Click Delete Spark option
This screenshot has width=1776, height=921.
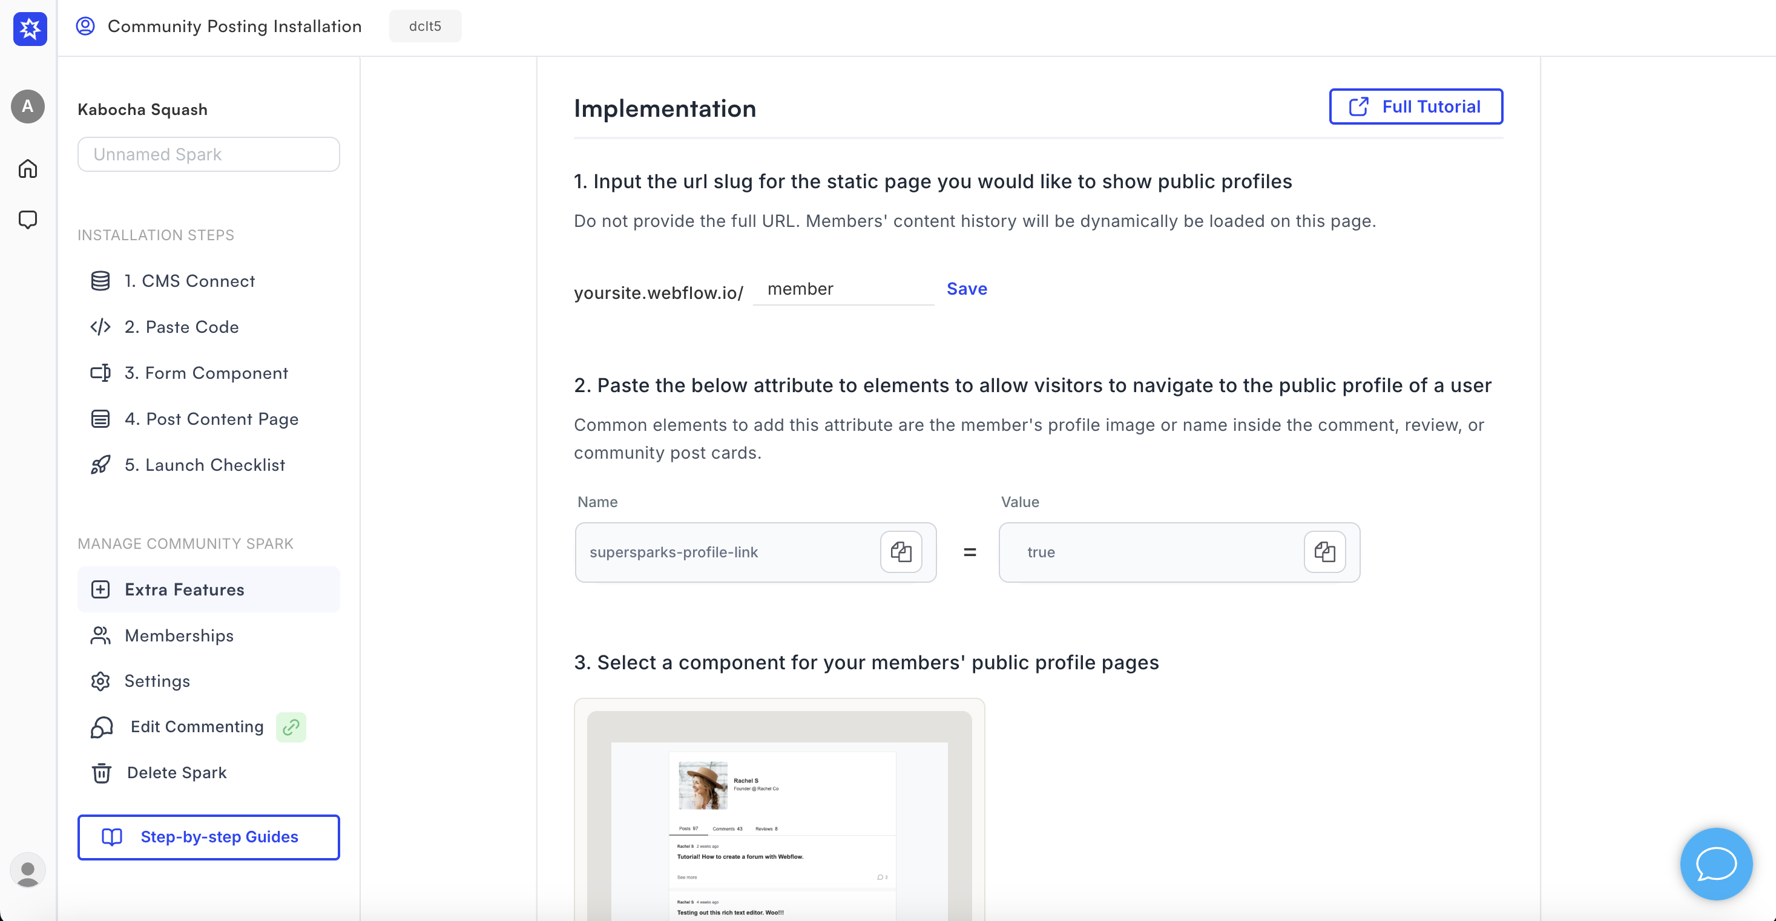point(176,773)
